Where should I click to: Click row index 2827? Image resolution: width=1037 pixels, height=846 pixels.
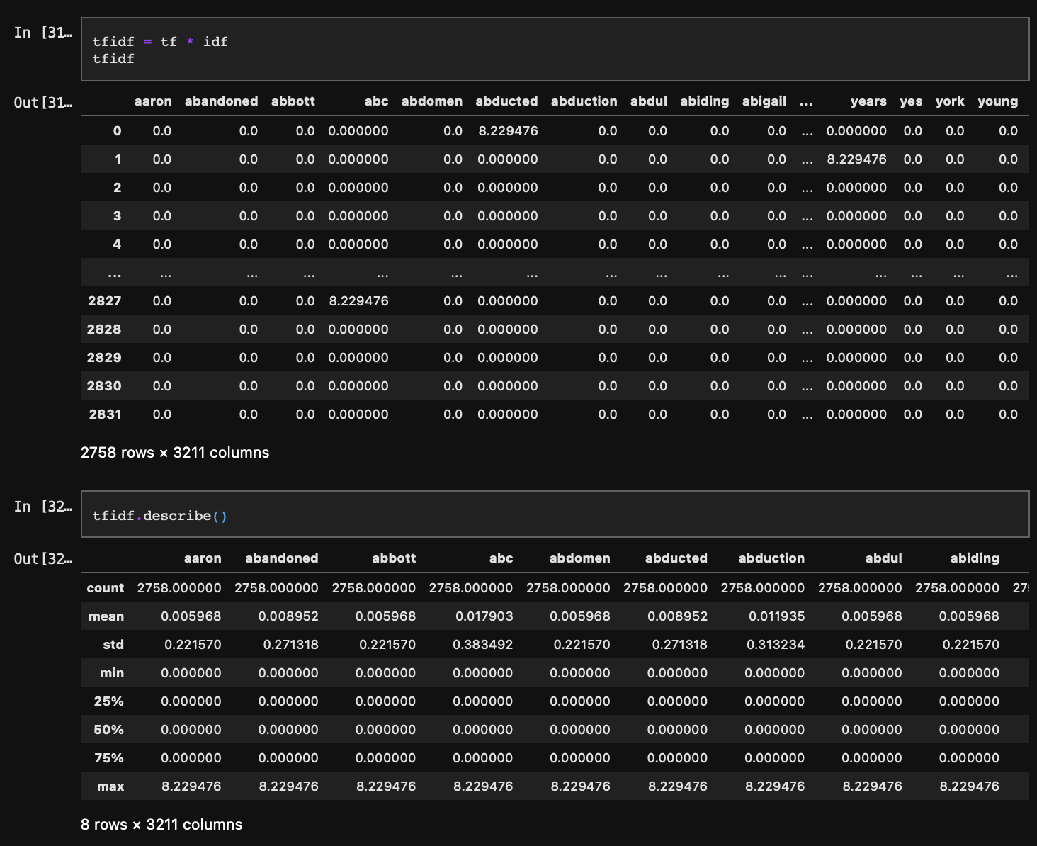104,301
